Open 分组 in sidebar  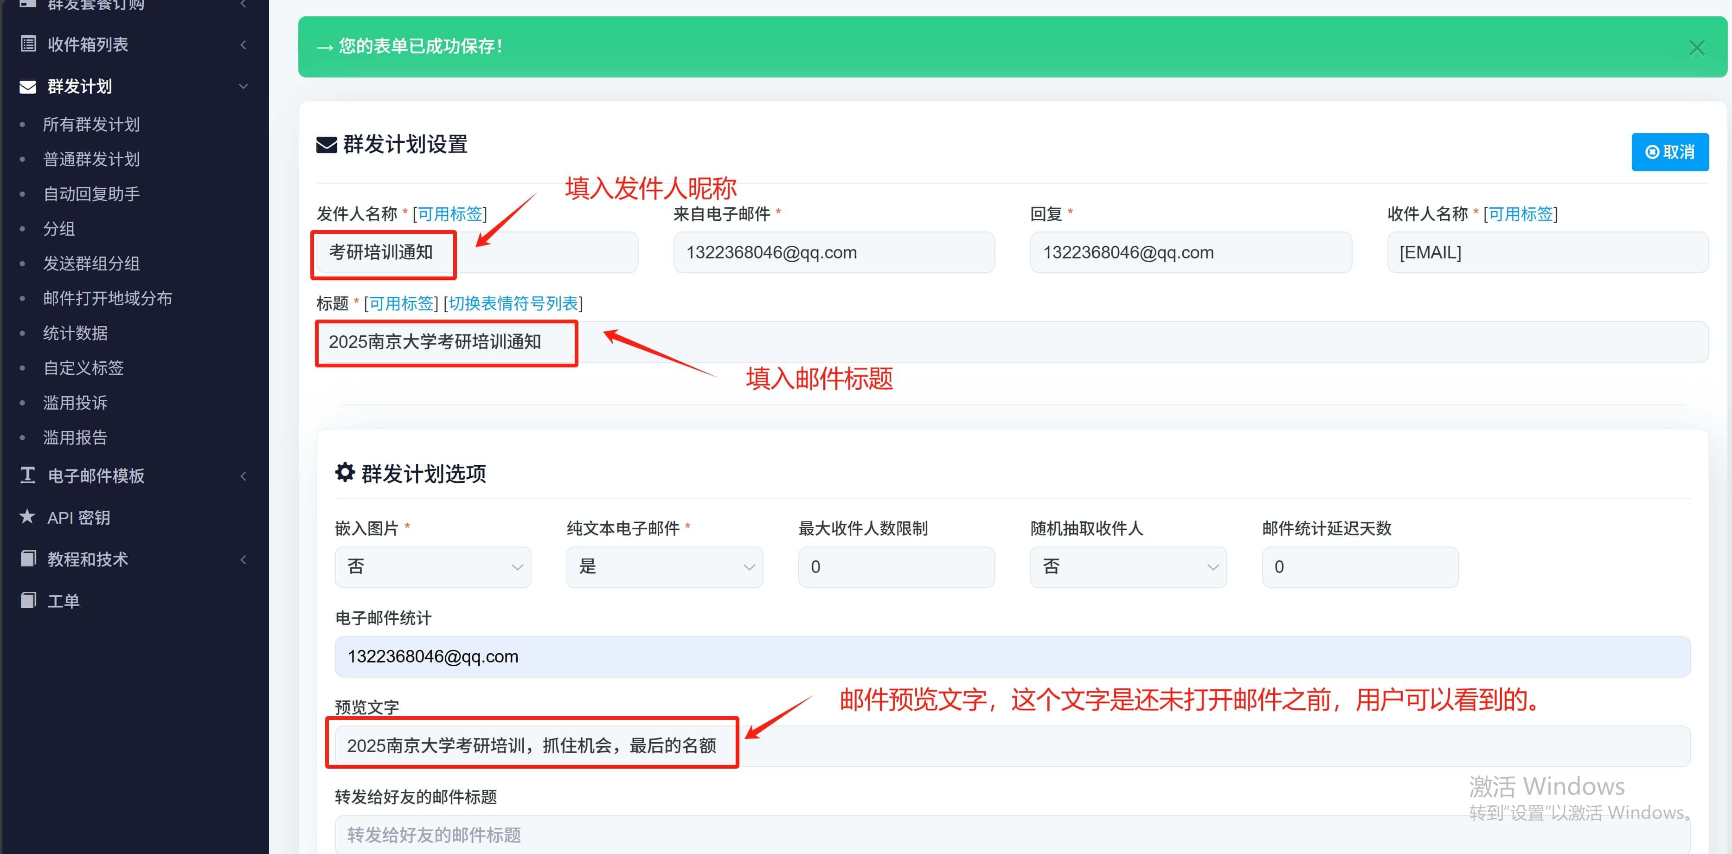(x=59, y=229)
